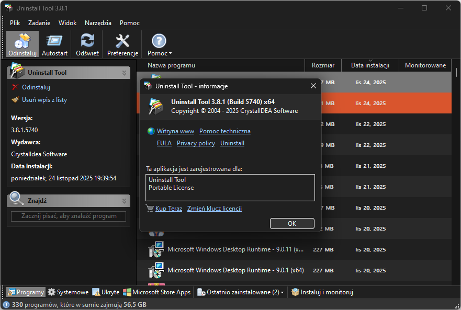
Task: Click the date lis 22, 2025 in third row
Action: click(370, 124)
